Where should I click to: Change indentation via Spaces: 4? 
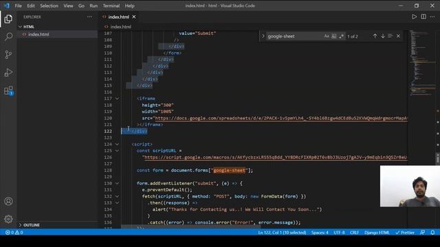320,233
